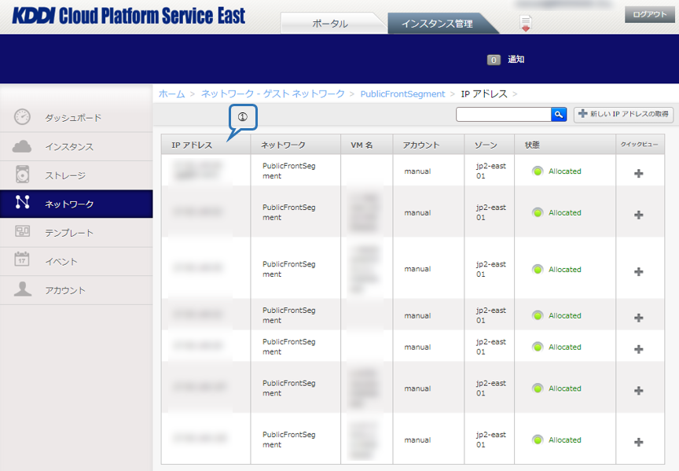
Task: Open PublicFrontSegment breadcrumb link
Action: (x=402, y=94)
